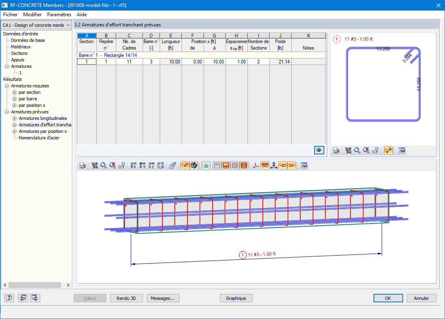
Task: Toggle member wireframe display button
Action: click(x=185, y=165)
